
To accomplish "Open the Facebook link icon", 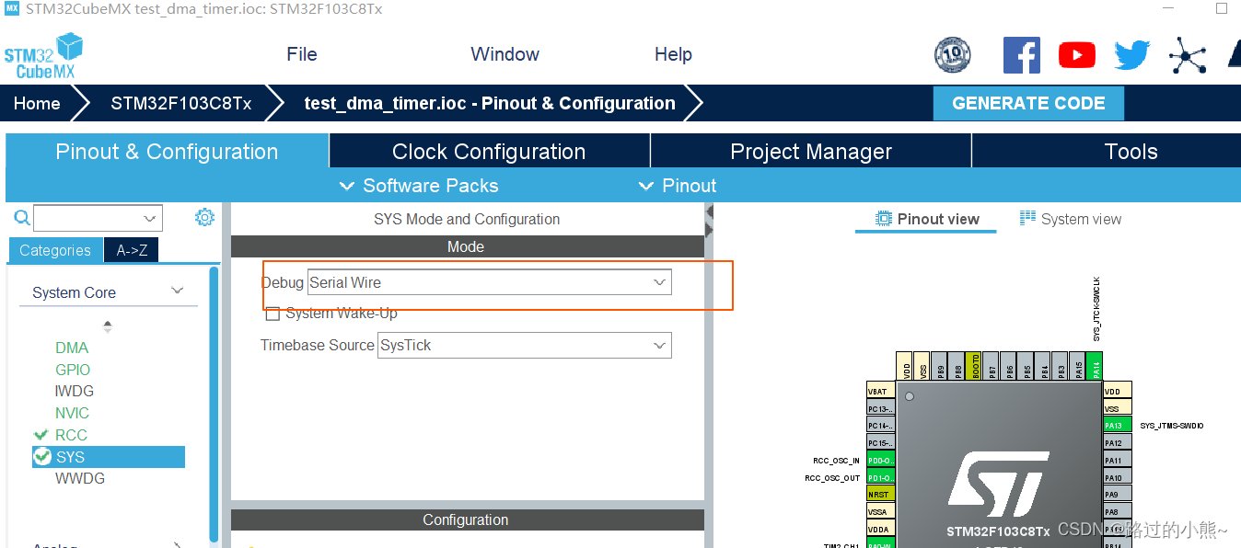I will click(x=1022, y=55).
